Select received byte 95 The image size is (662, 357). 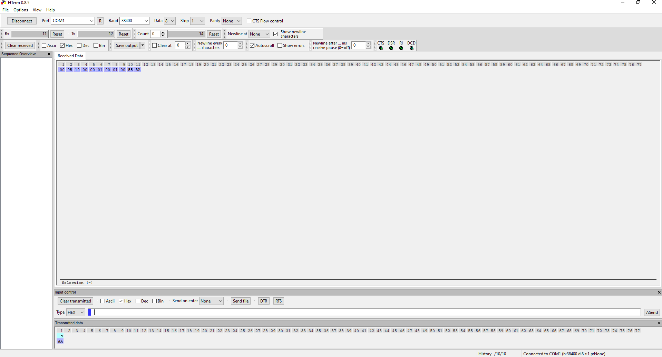pyautogui.click(x=70, y=70)
